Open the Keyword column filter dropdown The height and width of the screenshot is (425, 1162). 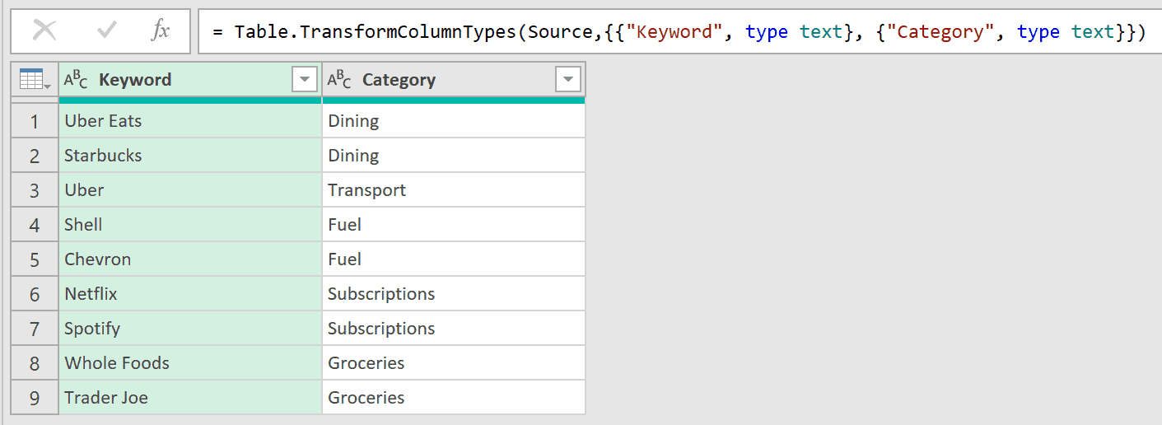pyautogui.click(x=305, y=80)
